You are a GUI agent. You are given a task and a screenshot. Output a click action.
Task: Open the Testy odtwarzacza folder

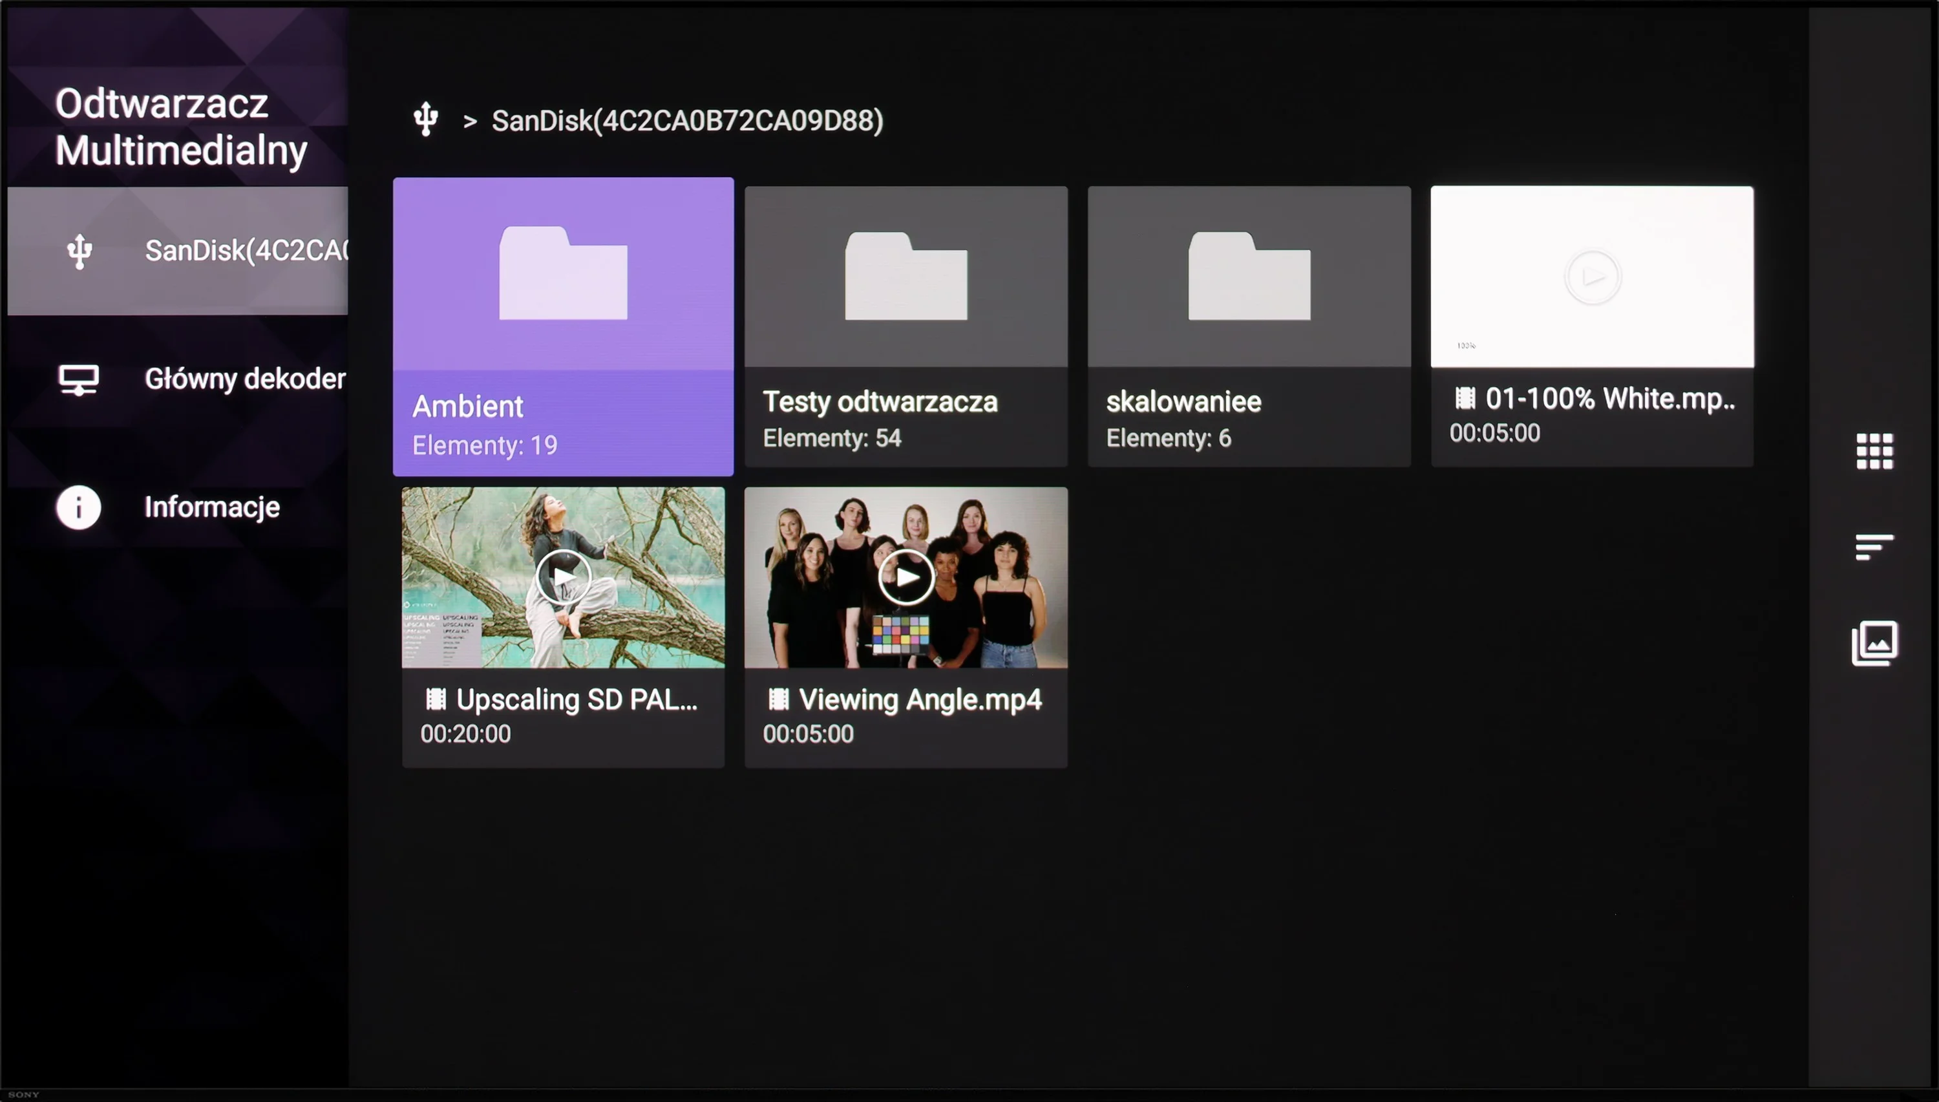[x=906, y=326]
